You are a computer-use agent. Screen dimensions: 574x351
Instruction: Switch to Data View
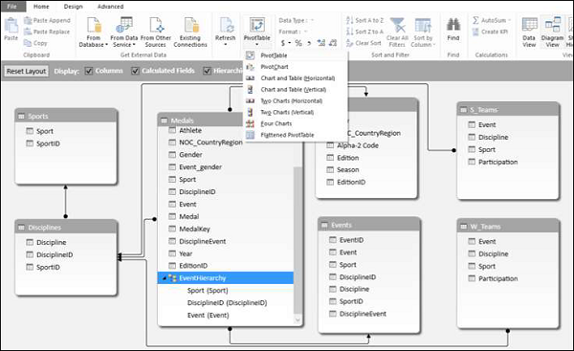point(529,33)
